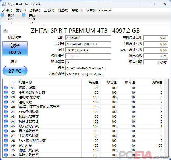Open the 硬盘(D) menu
Screen dimensions: 171x160
pos(63,10)
